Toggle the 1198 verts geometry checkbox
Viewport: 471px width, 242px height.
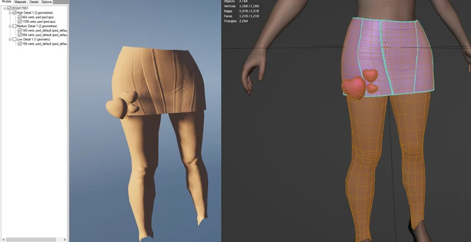point(20,22)
